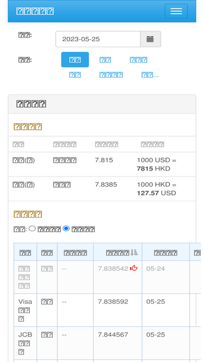The image size is (204, 362).
Task: Click the text 1000 USD = 7815 HKD
Action: 156,164
